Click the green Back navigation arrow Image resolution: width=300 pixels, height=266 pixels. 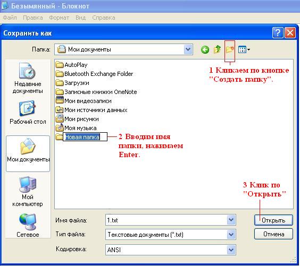(x=205, y=50)
